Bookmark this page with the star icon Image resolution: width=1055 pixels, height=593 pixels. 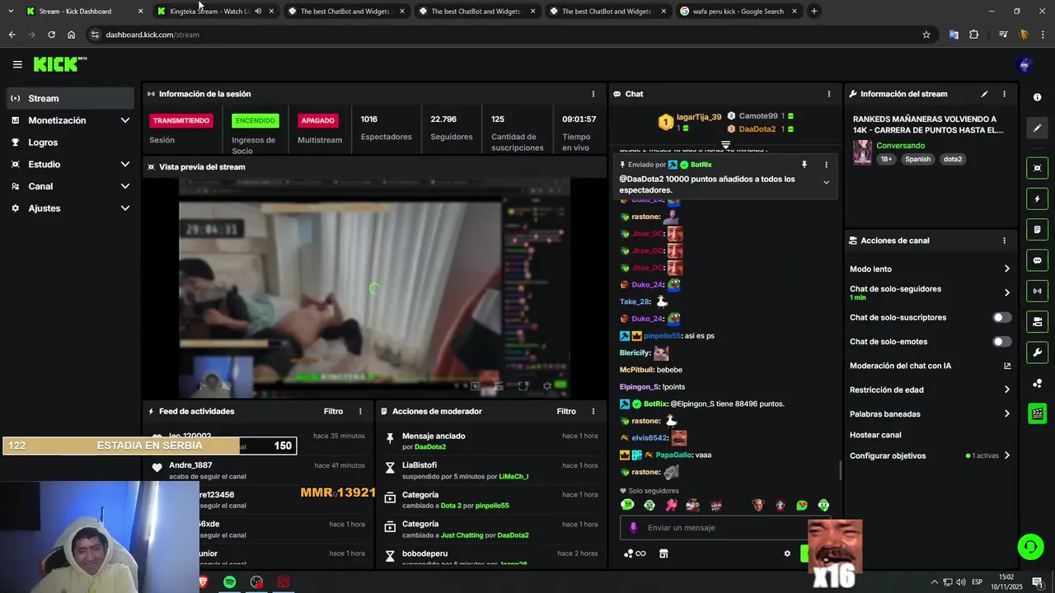pyautogui.click(x=926, y=35)
